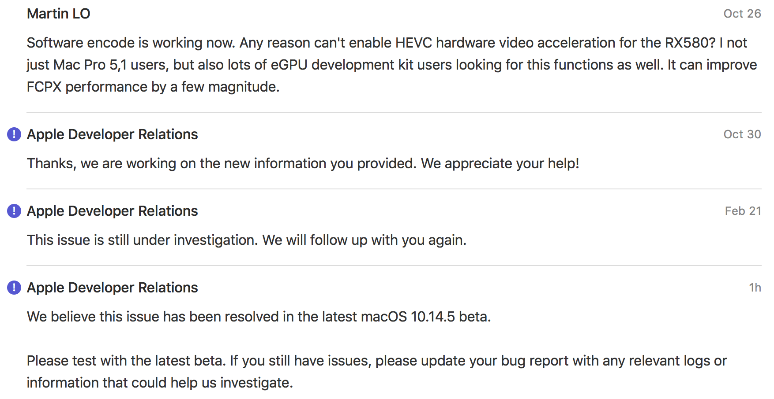Click the divider line below Martin LO's comment
774x399 pixels.
(394, 112)
